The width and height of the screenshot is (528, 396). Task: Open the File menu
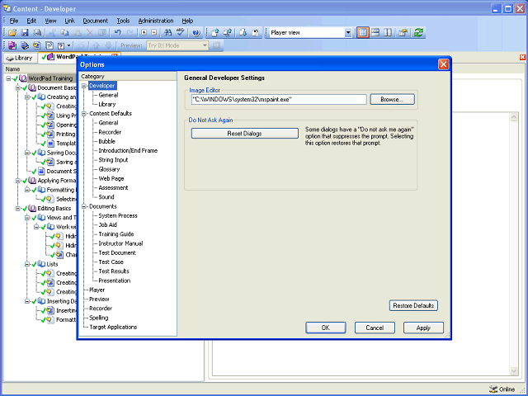click(14, 21)
